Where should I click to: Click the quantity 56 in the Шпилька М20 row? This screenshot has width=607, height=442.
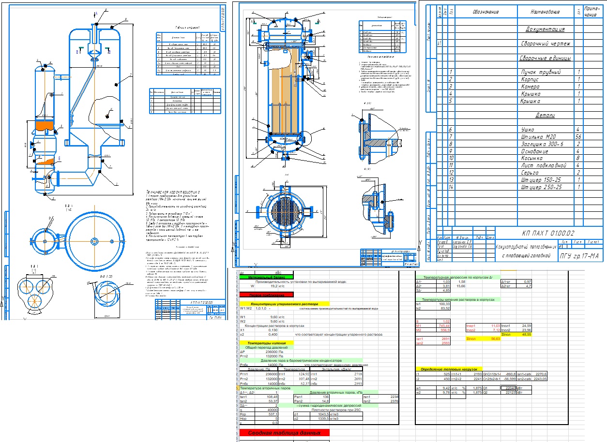578,137
